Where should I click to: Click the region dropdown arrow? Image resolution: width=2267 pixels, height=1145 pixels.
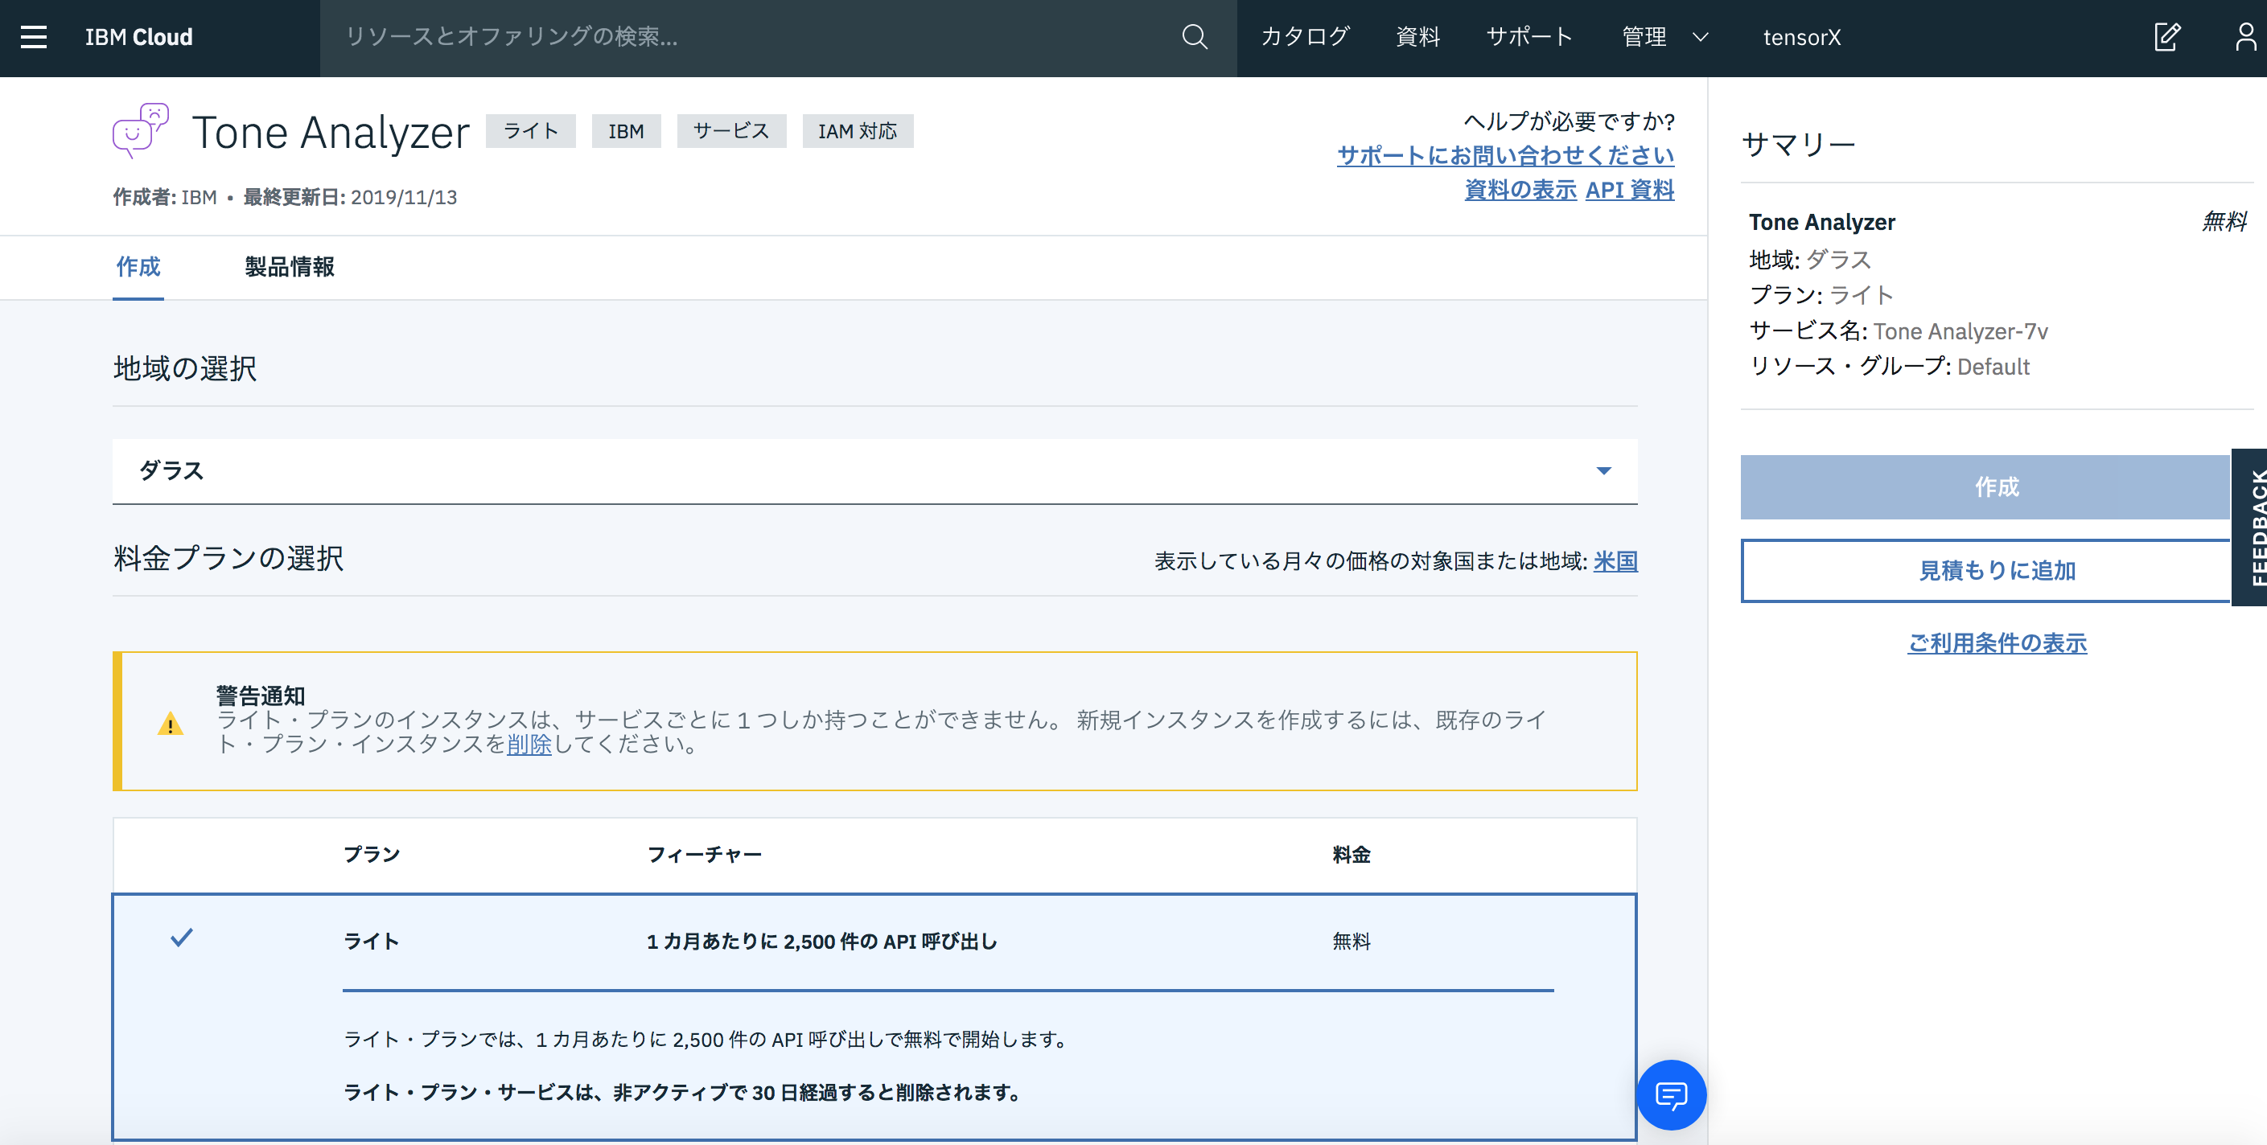click(x=1604, y=471)
